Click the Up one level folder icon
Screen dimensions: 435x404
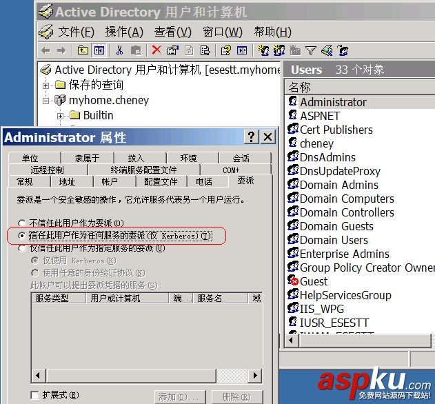pos(83,50)
